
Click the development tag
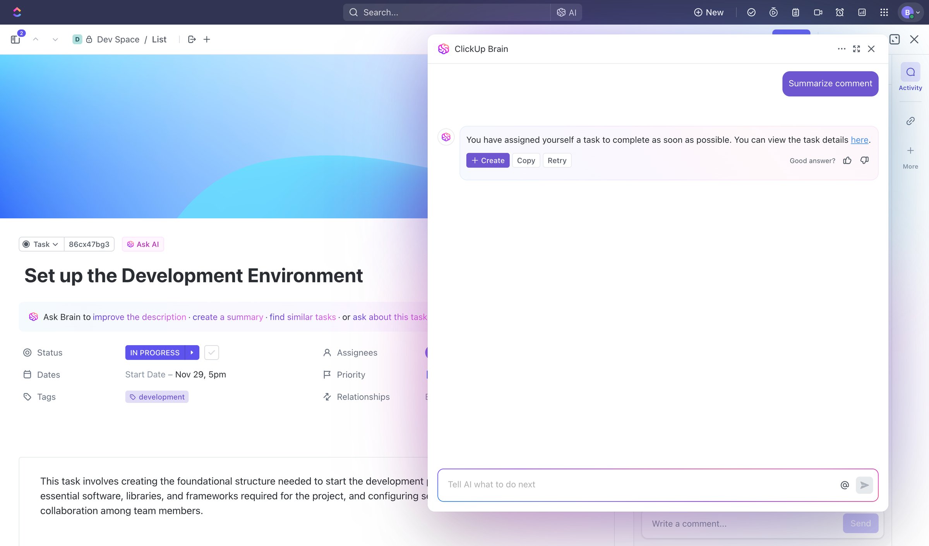pos(157,397)
